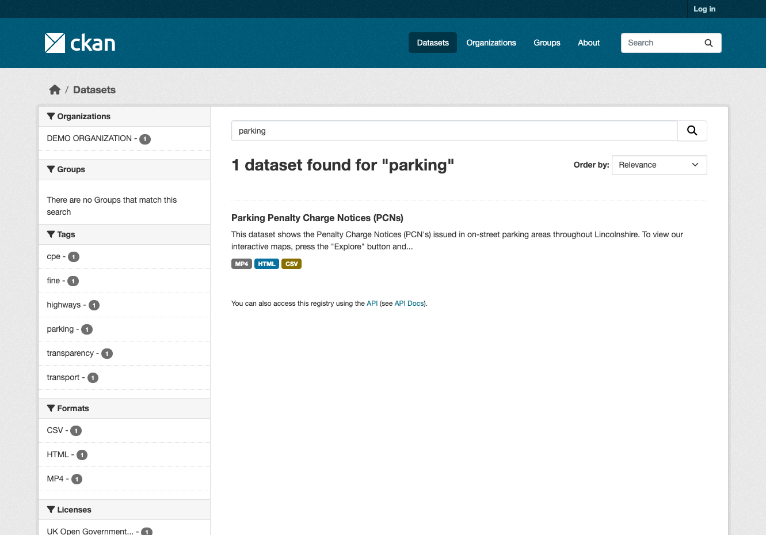The height and width of the screenshot is (535, 766).
Task: Click the dataset search box containing parking
Action: [x=455, y=131]
